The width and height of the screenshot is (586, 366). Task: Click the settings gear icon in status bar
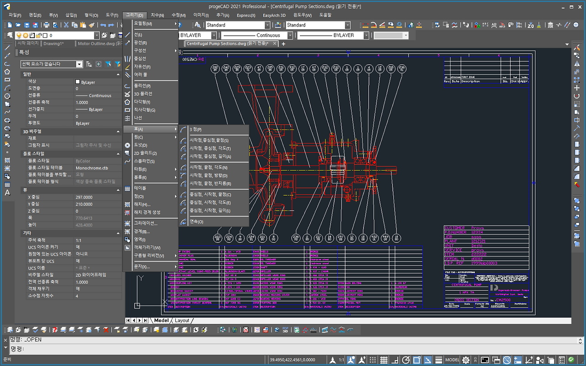(466, 360)
